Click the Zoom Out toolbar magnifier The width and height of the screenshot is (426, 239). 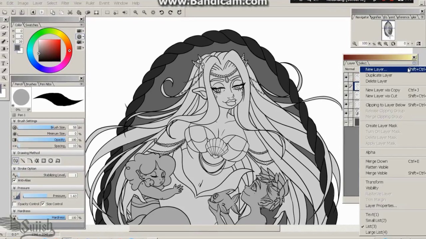[x=144, y=12]
